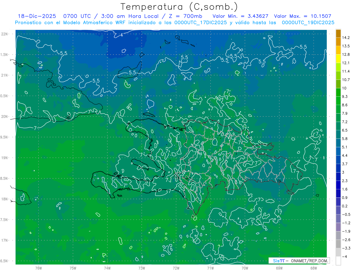Click the 'Valor Min. = 3.43627' readout
352x272 pixels.
240,16
